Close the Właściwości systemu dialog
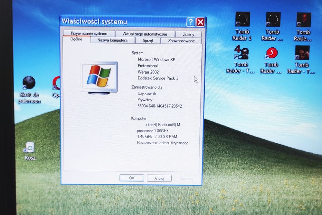Screen dimensions: 322x215 click(x=200, y=22)
